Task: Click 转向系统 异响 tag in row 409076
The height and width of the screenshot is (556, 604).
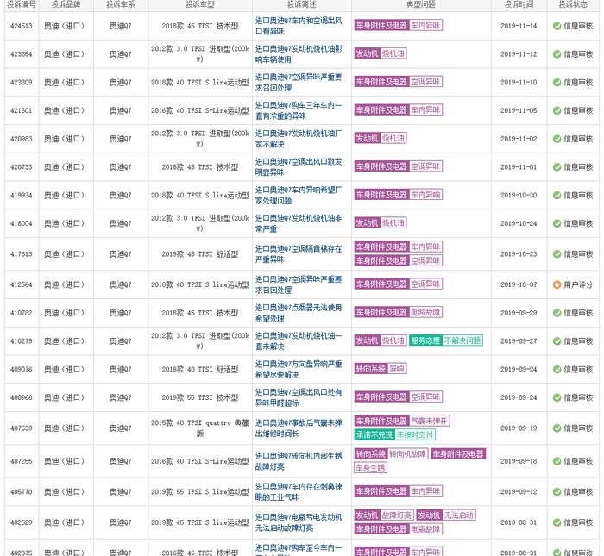Action: [381, 369]
